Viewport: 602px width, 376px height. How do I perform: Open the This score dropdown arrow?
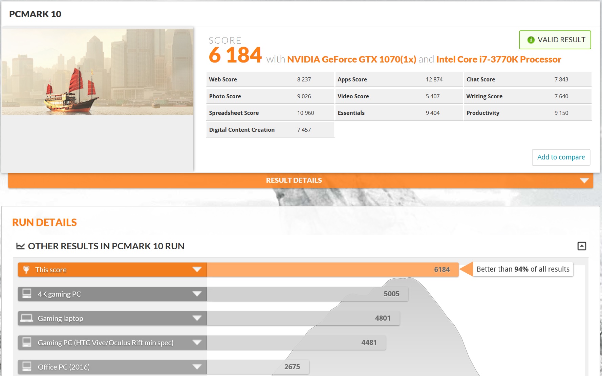197,269
